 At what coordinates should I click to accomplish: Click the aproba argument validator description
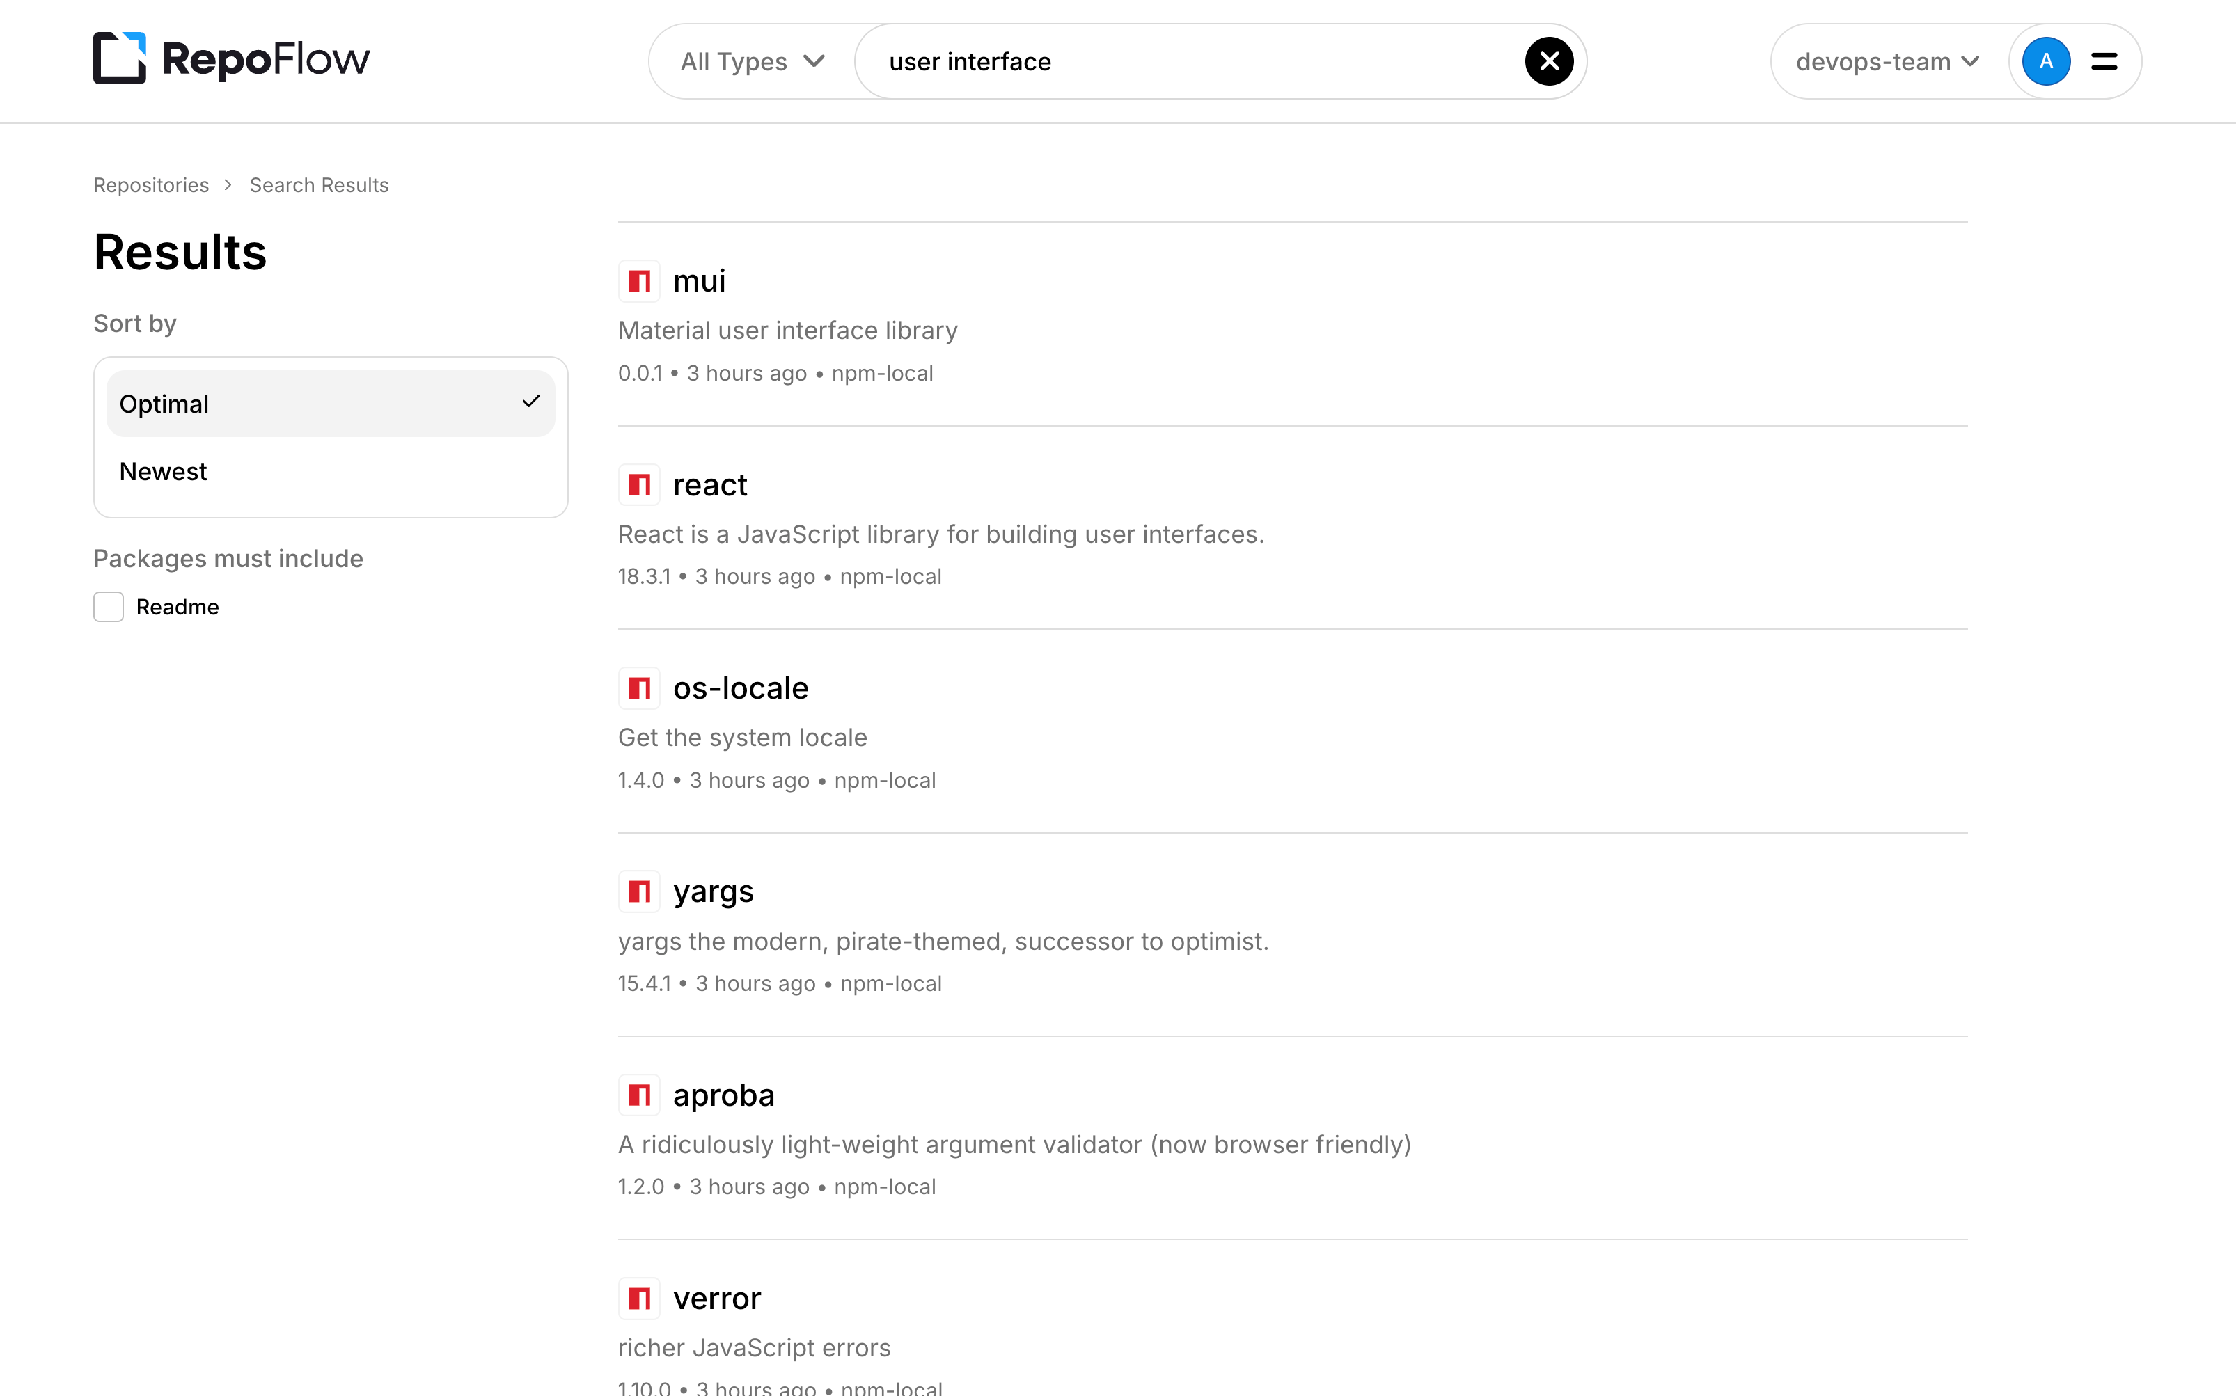click(1014, 1145)
